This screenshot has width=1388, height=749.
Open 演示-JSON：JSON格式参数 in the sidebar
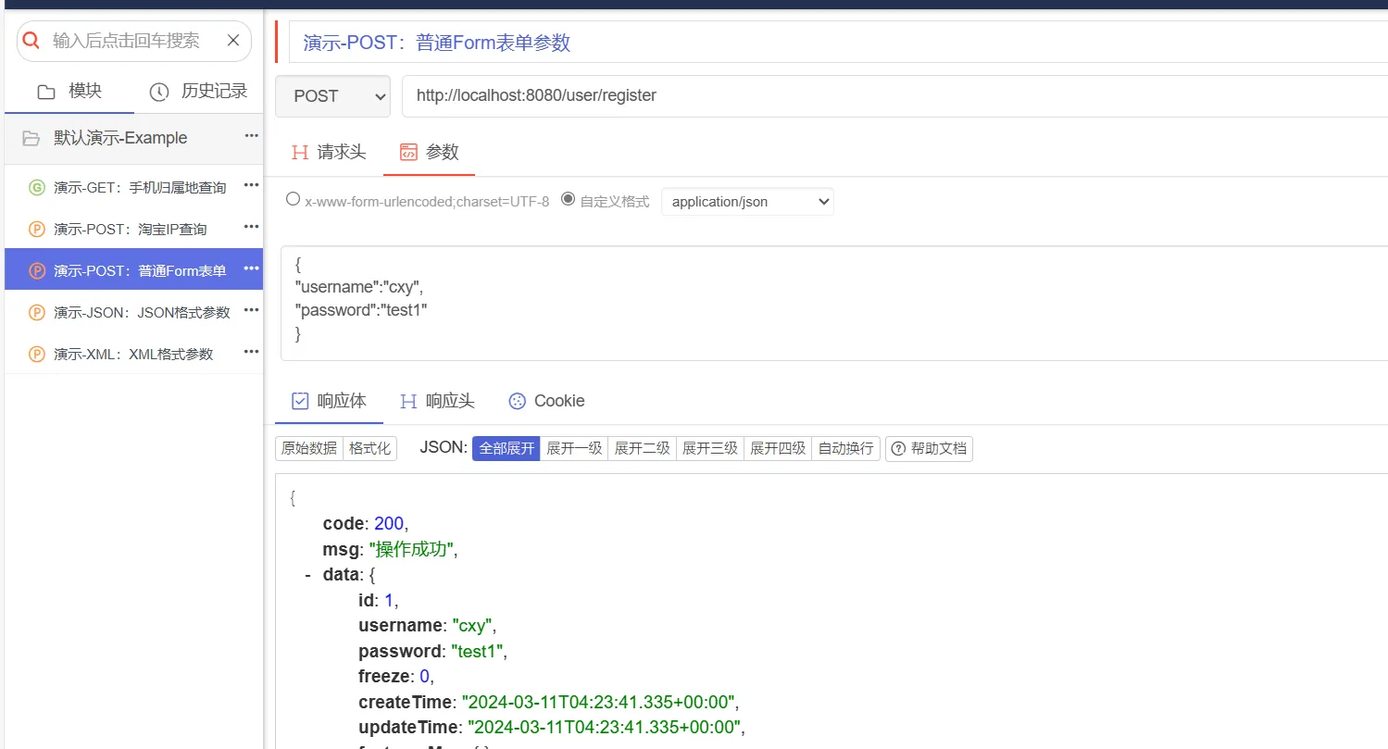tap(141, 313)
